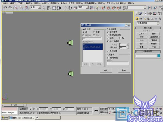
Task: Toggle the Angle Snap icon
Action: coord(108,8)
